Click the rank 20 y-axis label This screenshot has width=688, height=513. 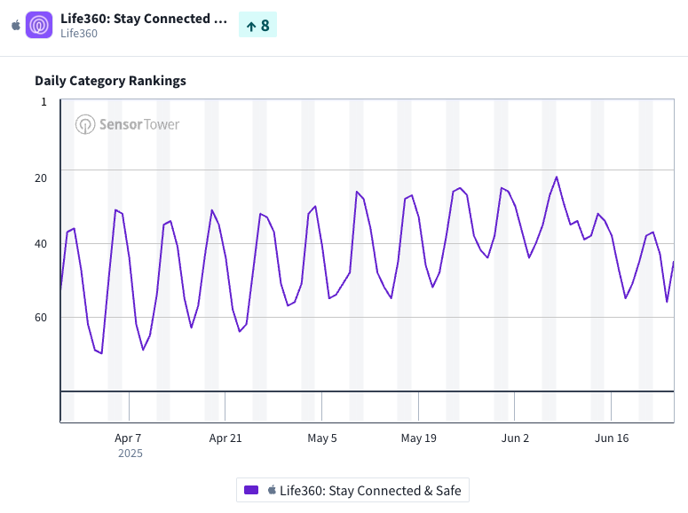41,178
